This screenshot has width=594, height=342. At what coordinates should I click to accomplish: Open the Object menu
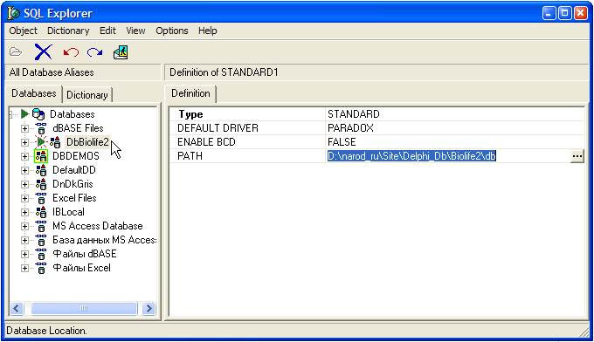[x=23, y=31]
